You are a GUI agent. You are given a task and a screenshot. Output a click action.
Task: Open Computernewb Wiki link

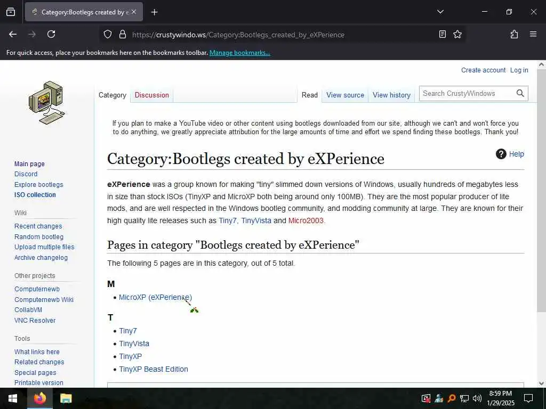pyautogui.click(x=44, y=299)
